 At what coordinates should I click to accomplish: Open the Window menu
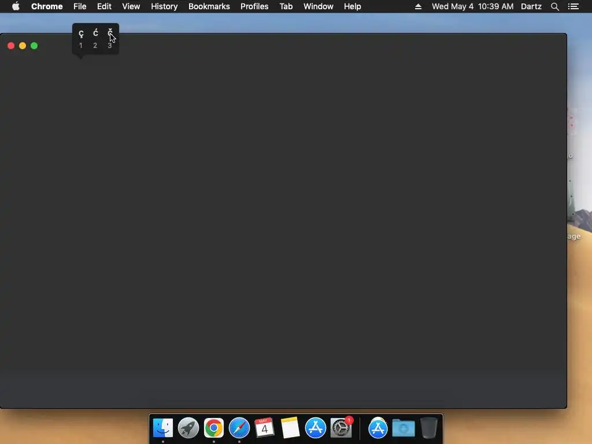click(x=319, y=6)
